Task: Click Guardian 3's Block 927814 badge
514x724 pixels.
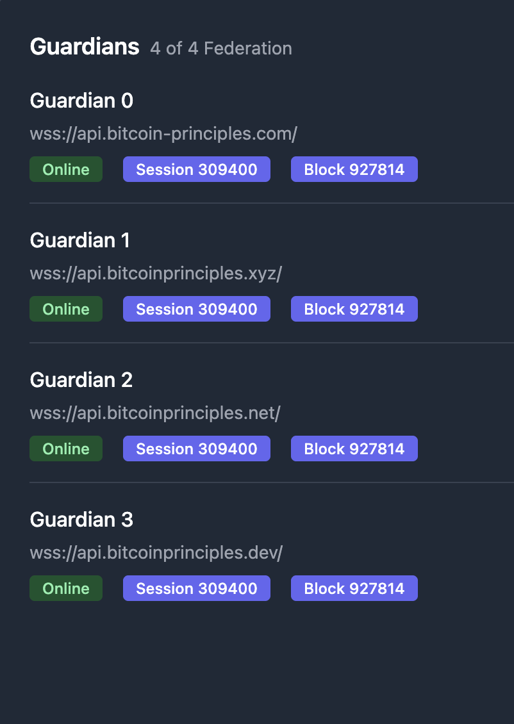Action: (354, 588)
